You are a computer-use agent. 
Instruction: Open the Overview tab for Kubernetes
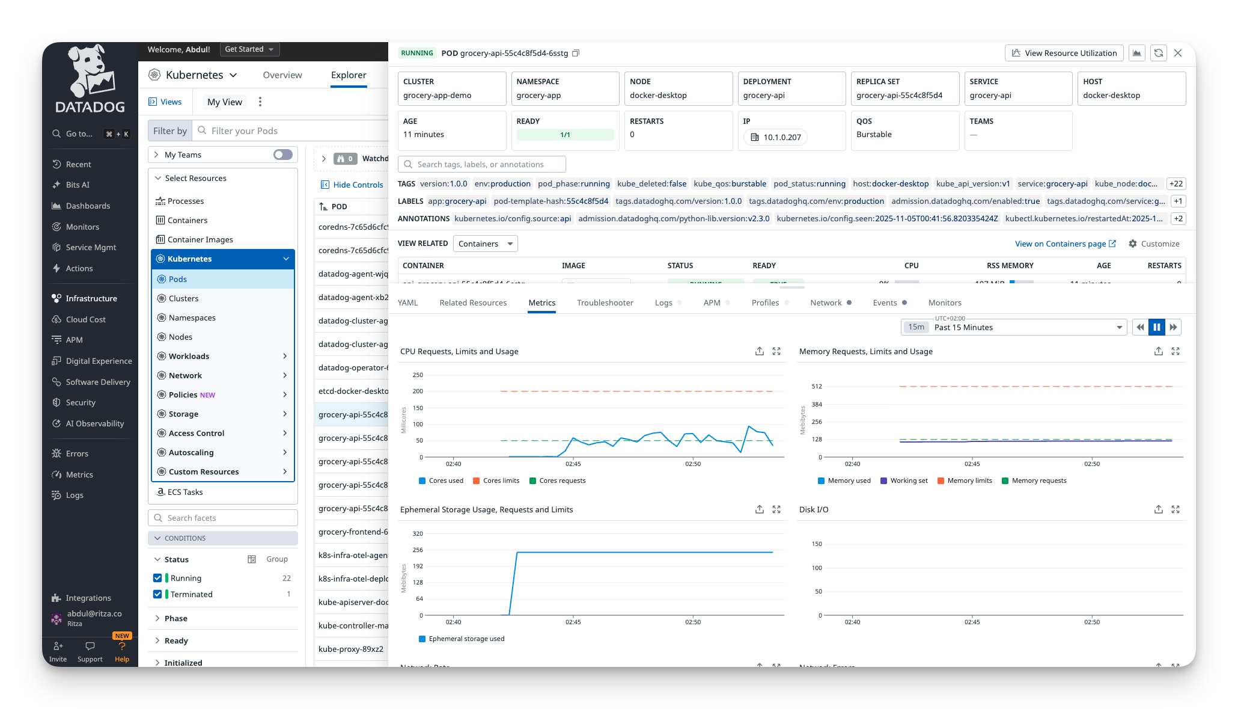282,75
